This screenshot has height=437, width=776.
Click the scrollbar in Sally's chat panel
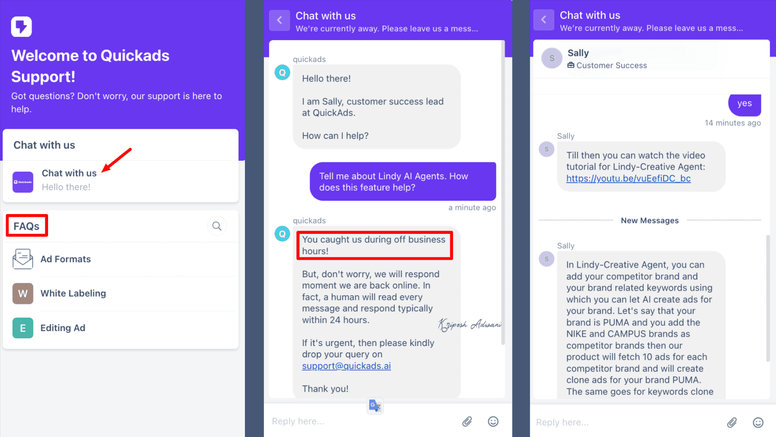tap(768, 298)
